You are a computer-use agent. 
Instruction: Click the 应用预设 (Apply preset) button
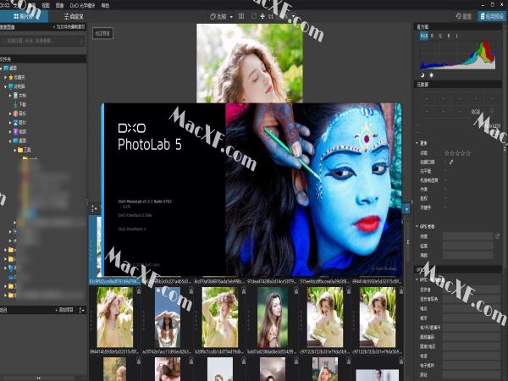pos(491,16)
